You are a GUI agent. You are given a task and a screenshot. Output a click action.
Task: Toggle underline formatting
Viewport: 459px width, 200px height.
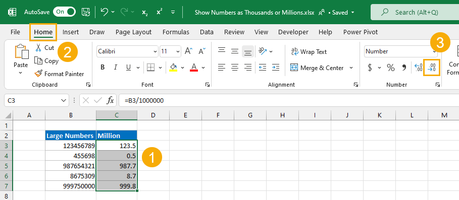[128, 68]
